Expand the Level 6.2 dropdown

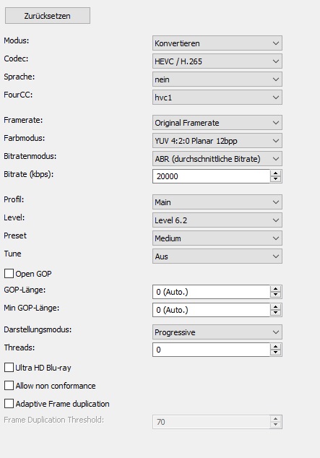(x=217, y=220)
